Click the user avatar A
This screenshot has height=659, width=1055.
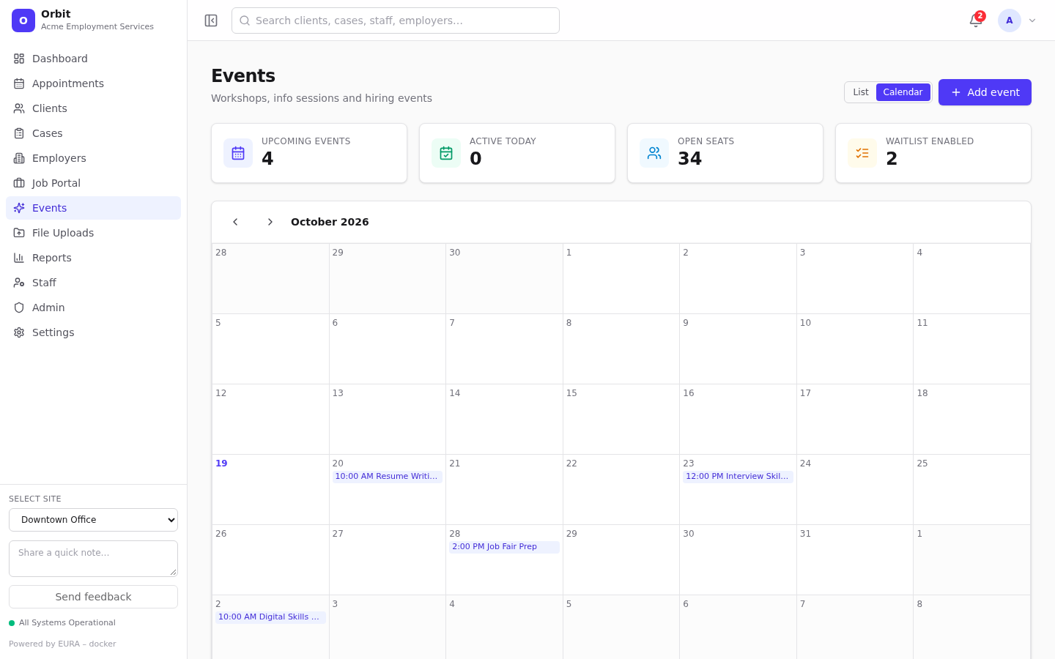click(x=1010, y=21)
